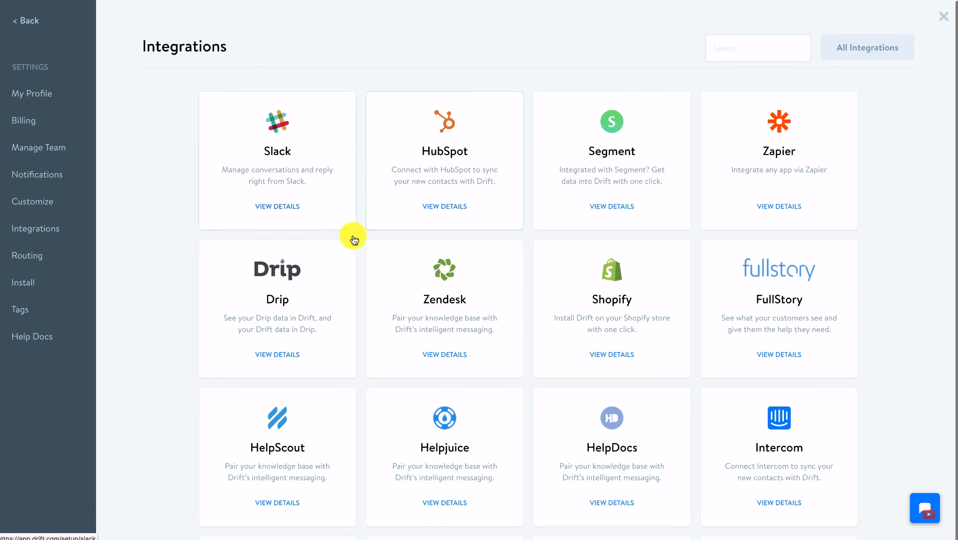Click the Zendesk card title
The width and height of the screenshot is (958, 540).
445,299
